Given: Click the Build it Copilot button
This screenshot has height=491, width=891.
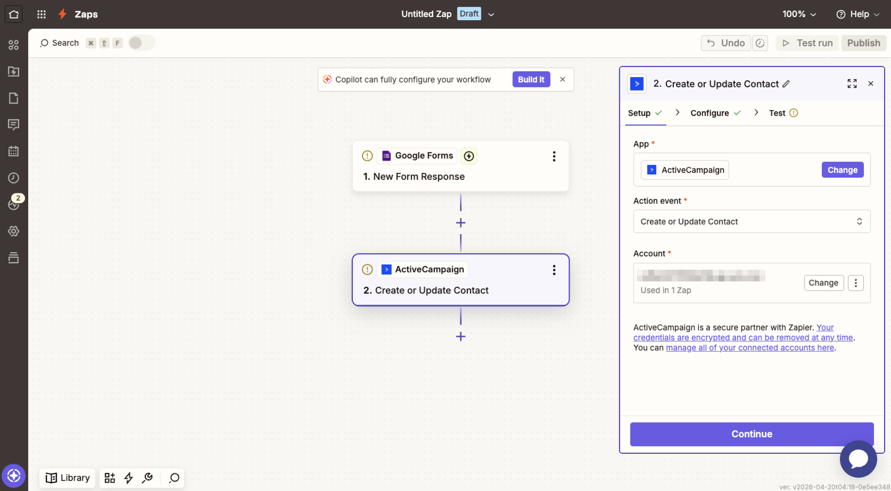Looking at the screenshot, I should (x=531, y=79).
